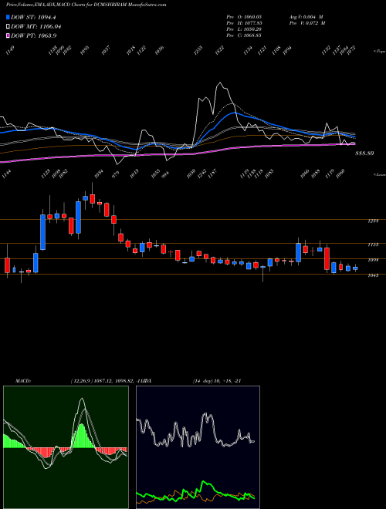Click the magenta DOW PT legend swatch
This screenshot has height=509, width=386.
pyautogui.click(x=8, y=35)
